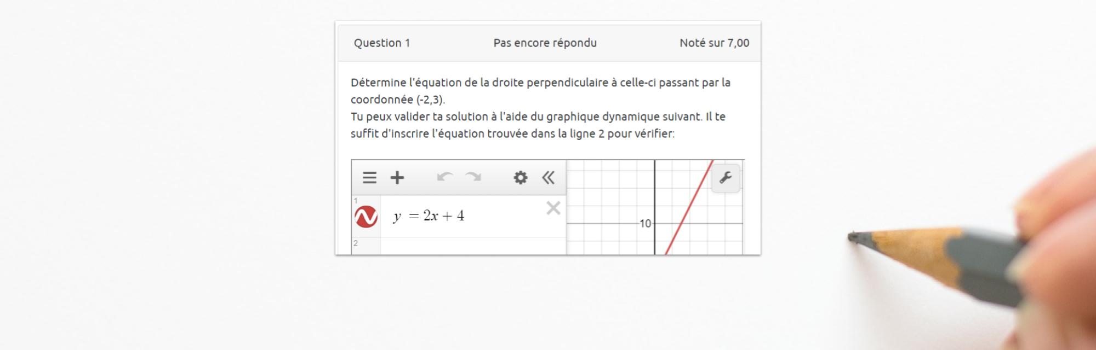Redo the last graph action

(473, 177)
